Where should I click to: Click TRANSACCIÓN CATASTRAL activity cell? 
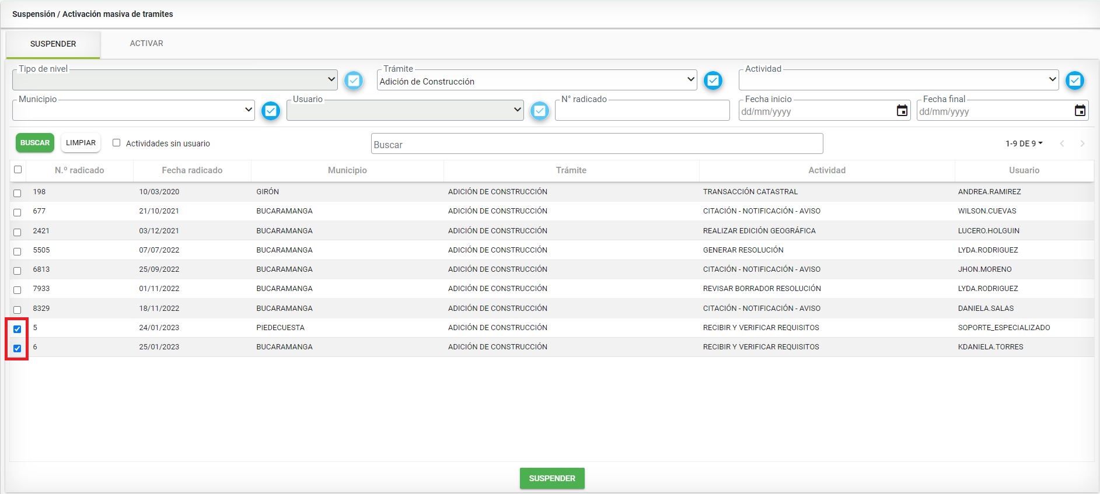(750, 192)
